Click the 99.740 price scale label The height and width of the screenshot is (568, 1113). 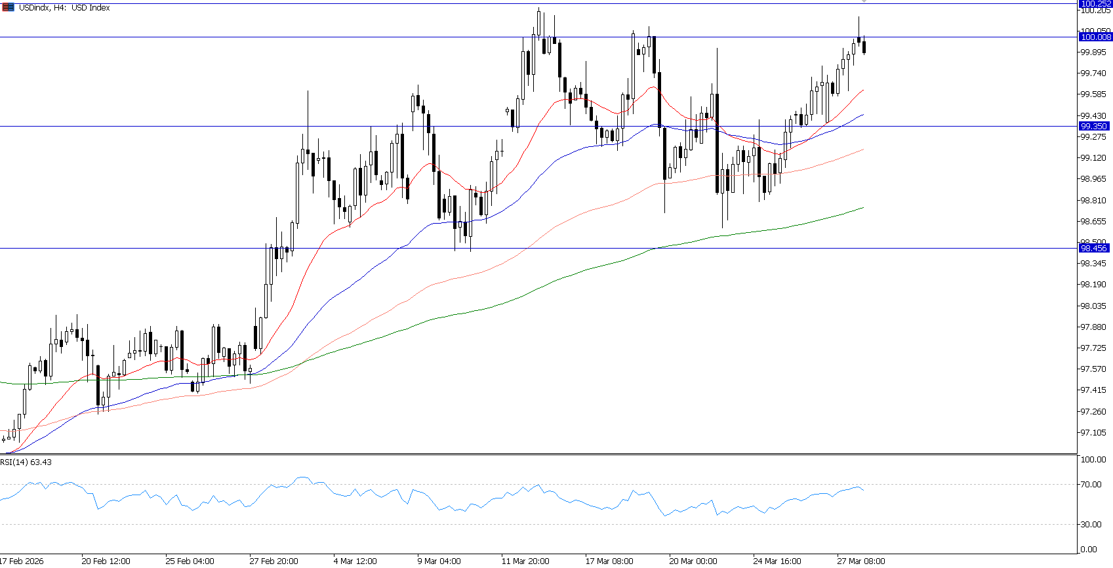click(x=1093, y=73)
